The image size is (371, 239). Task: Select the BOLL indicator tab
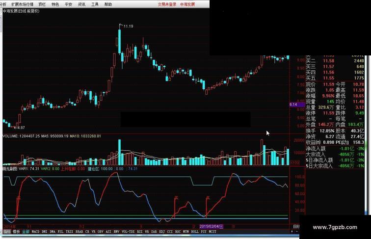coord(195,232)
